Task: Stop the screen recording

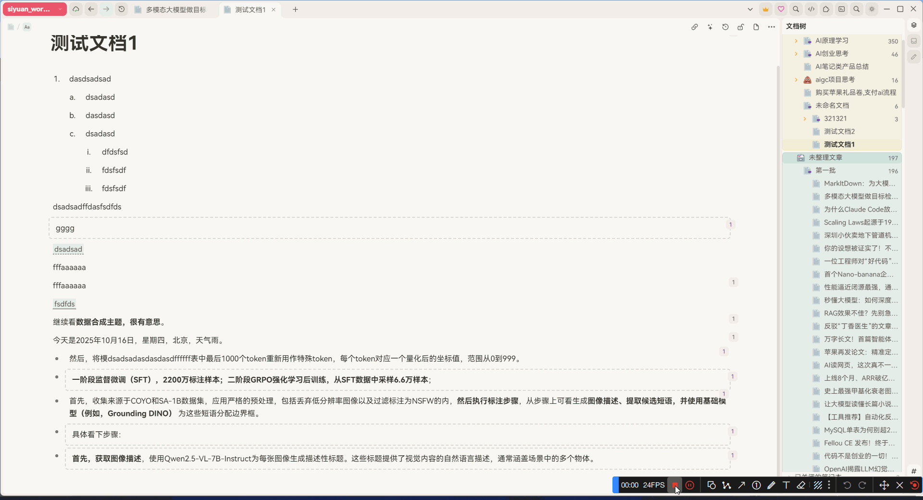Action: 675,485
